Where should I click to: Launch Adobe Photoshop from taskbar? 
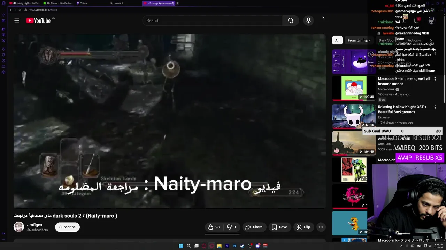(234, 246)
